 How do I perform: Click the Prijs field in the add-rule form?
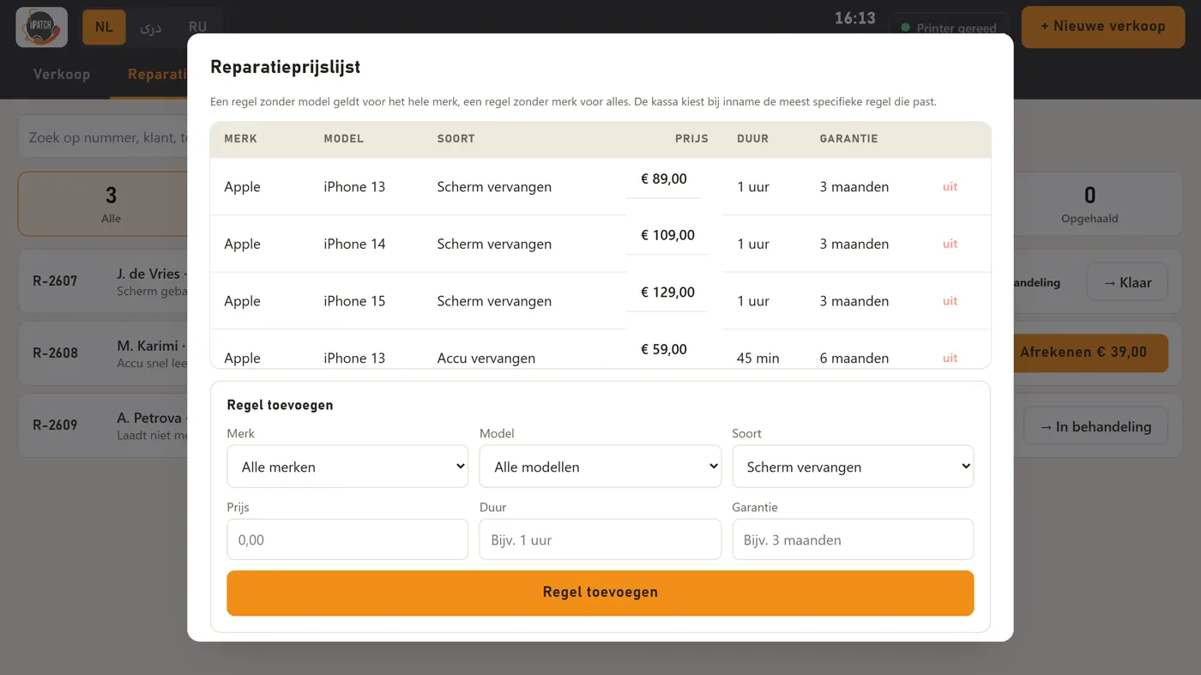tap(347, 539)
